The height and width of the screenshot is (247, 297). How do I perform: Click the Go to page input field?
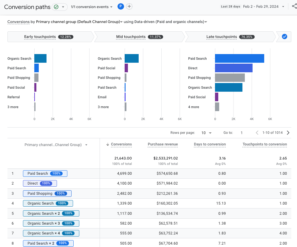tap(242, 133)
